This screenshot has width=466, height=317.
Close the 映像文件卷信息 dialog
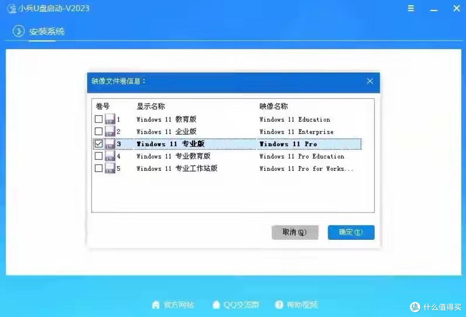pos(370,81)
